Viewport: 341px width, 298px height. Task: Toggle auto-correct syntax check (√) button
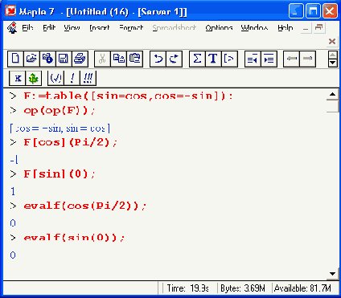(55, 78)
